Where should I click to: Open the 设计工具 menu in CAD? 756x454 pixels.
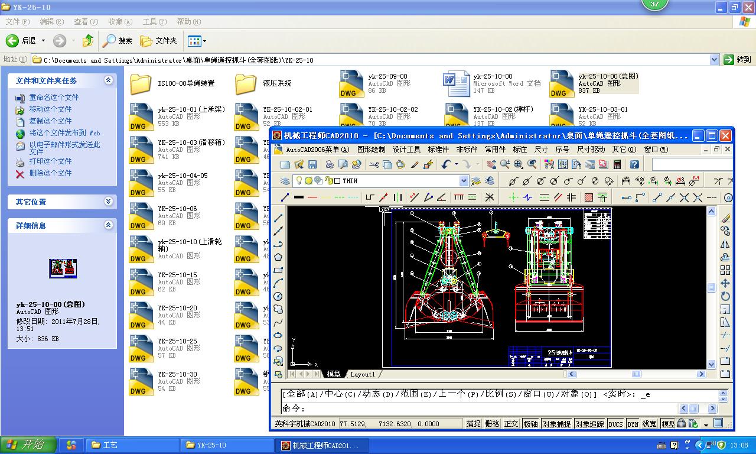tap(407, 150)
